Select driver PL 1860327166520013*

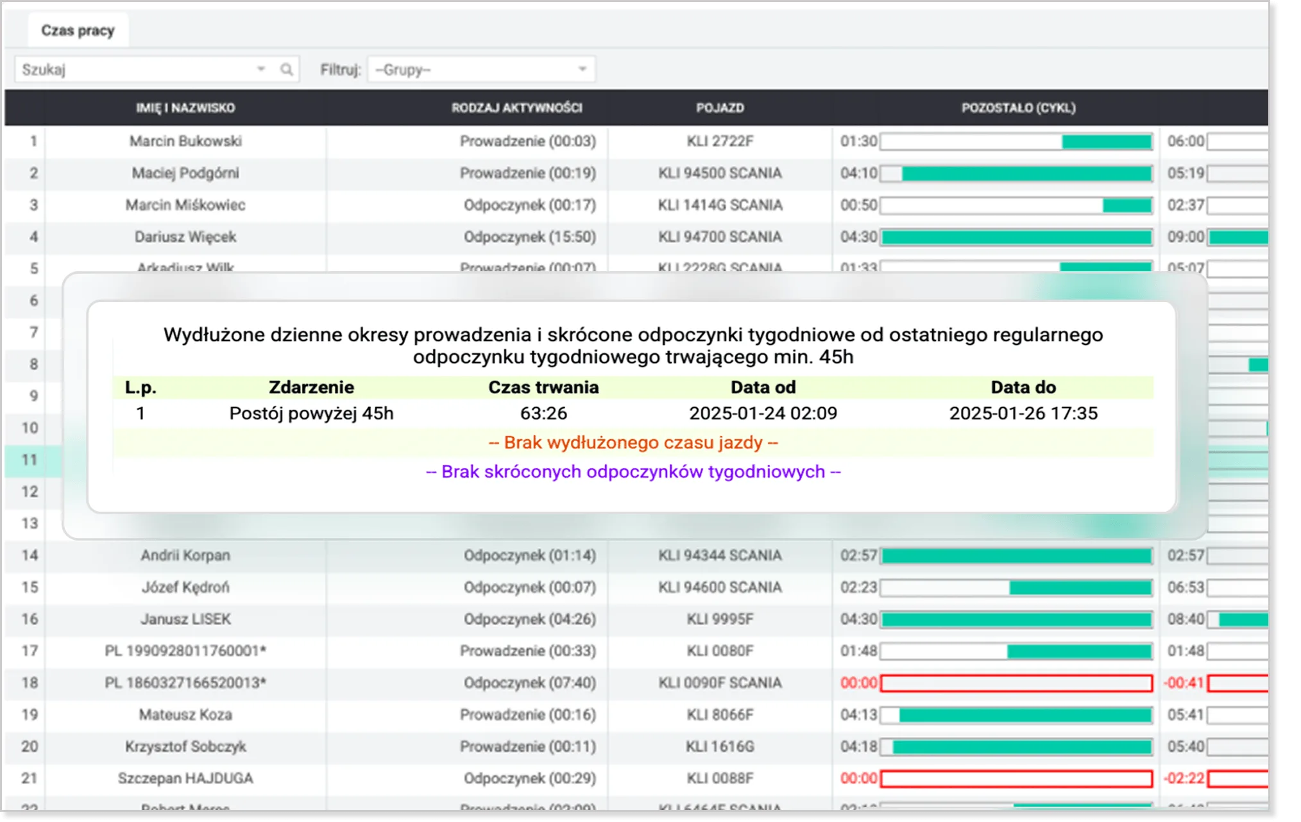[x=185, y=683]
